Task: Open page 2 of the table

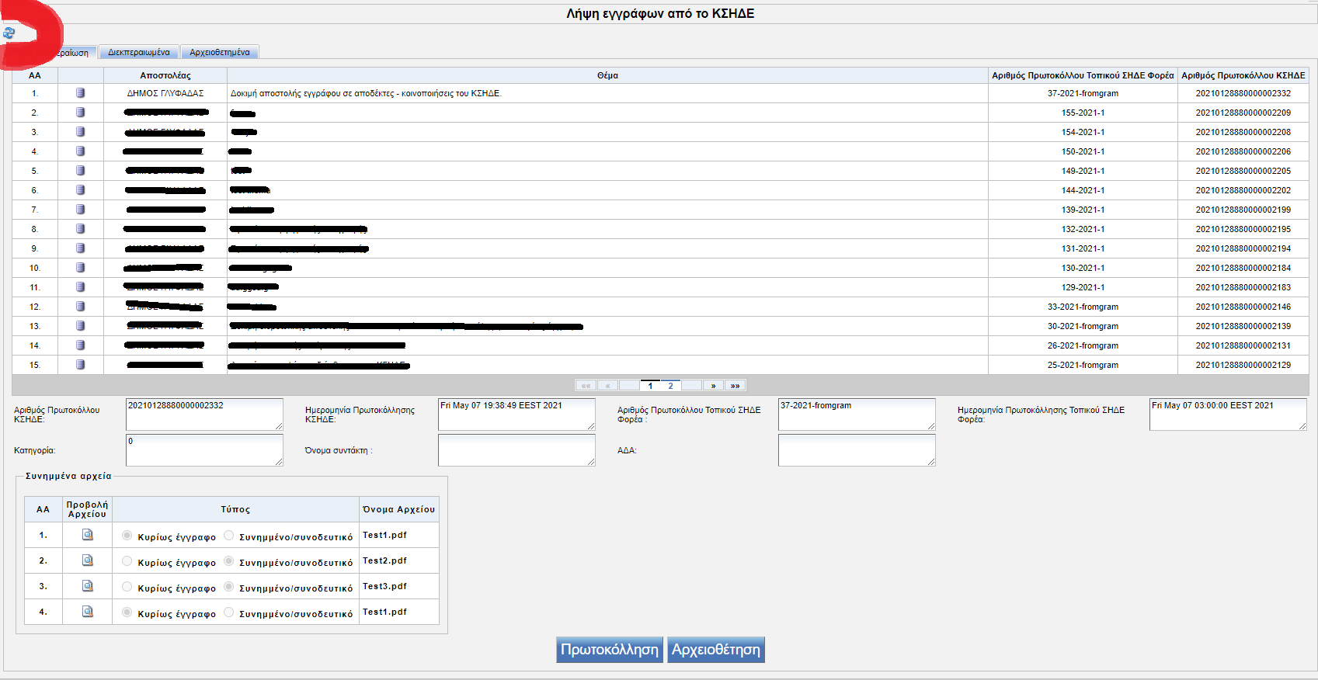Action: [670, 386]
